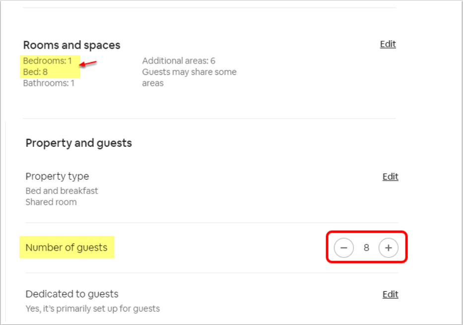Click the Shared room text
Screen dimensions: 463x325
[x=51, y=202]
